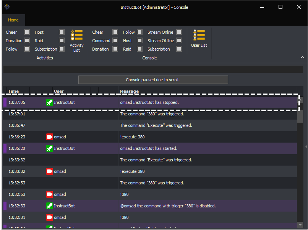Viewport: 308px width, 230px height.
Task: Select the 13:32:31 '!380' message
Action: point(124,217)
